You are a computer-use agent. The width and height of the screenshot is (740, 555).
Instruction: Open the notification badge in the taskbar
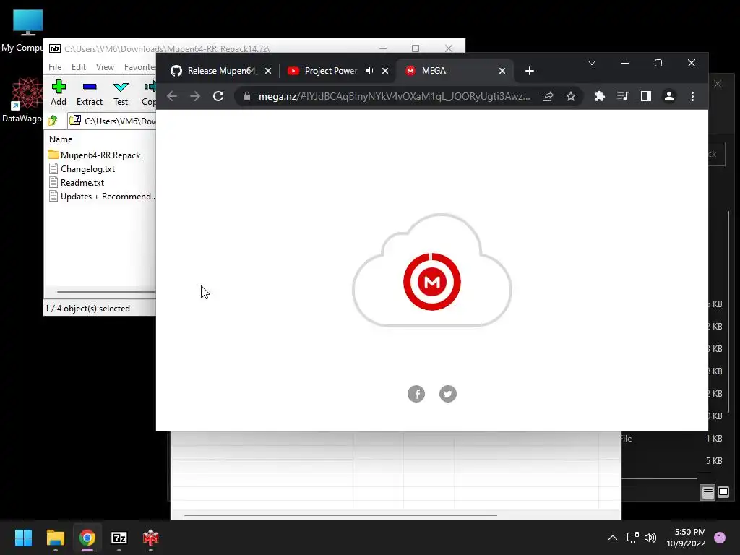click(x=720, y=538)
